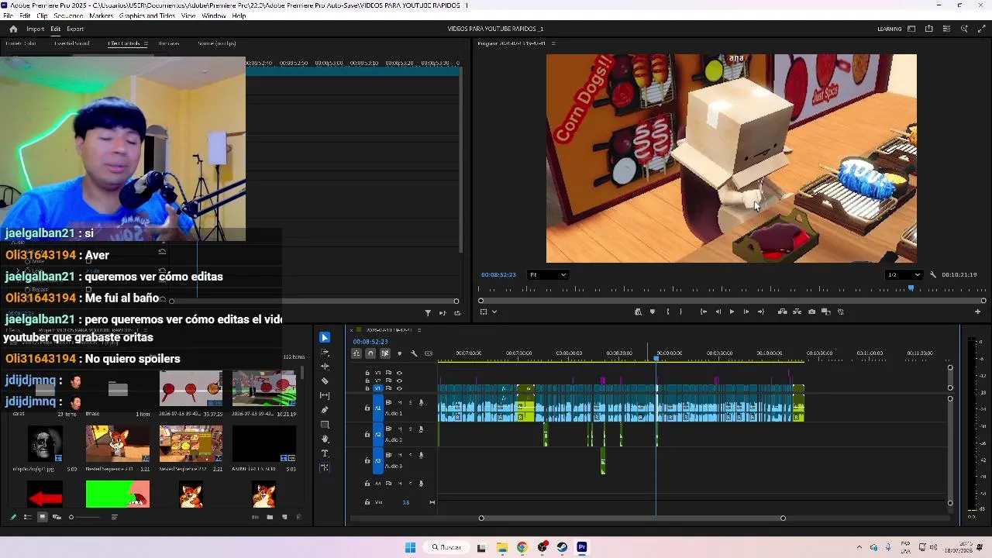This screenshot has height=558, width=992.
Task: Toggle Linked Selection in the timeline
Action: [384, 353]
